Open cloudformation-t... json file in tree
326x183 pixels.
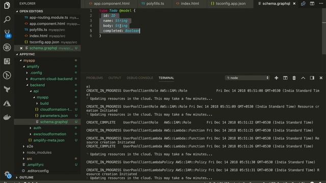coord(47,109)
